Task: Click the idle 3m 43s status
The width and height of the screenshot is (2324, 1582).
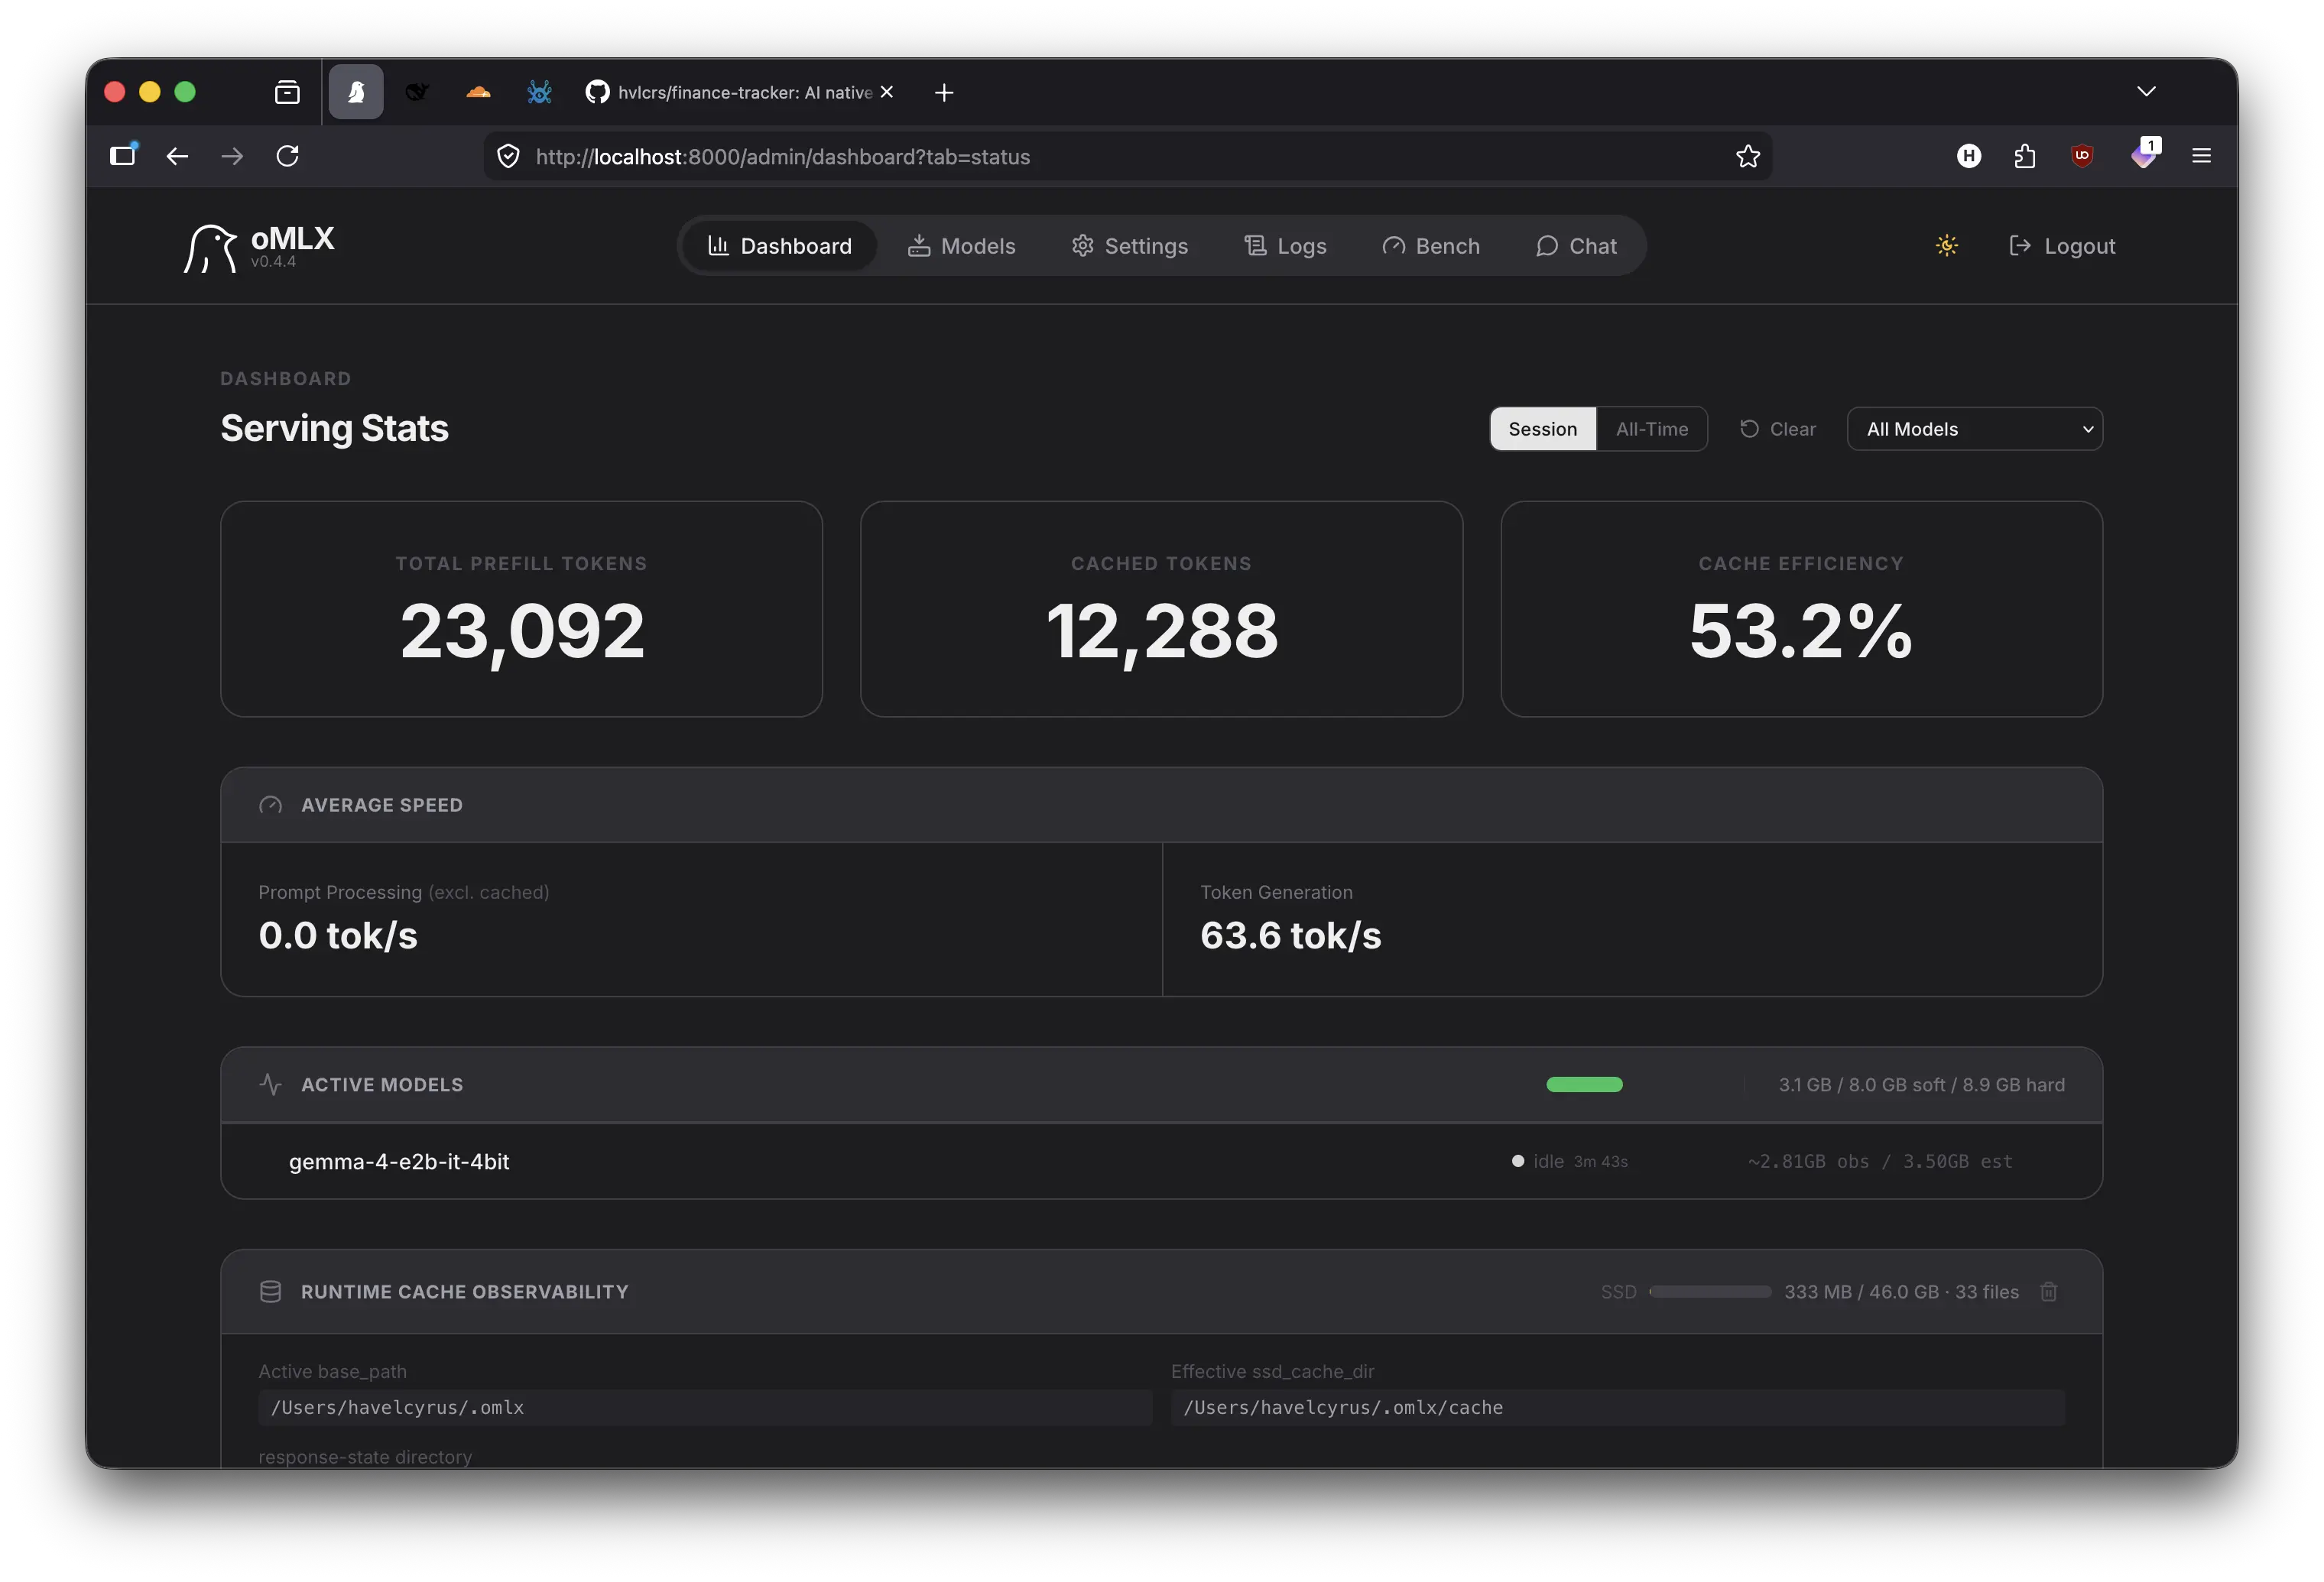Action: tap(1570, 1162)
